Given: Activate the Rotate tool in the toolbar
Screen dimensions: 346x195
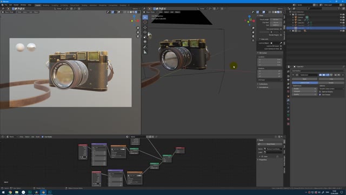Looking at the screenshot, I should 145,32.
